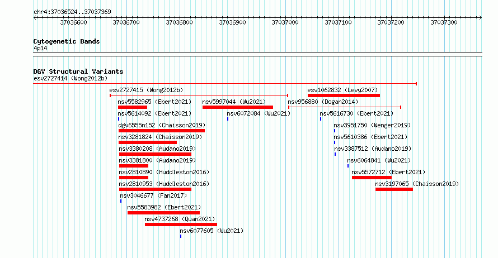Click the thin red line under esv2727415

tap(199, 95)
